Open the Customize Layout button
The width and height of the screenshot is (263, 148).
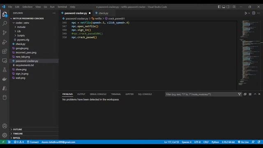(234, 7)
